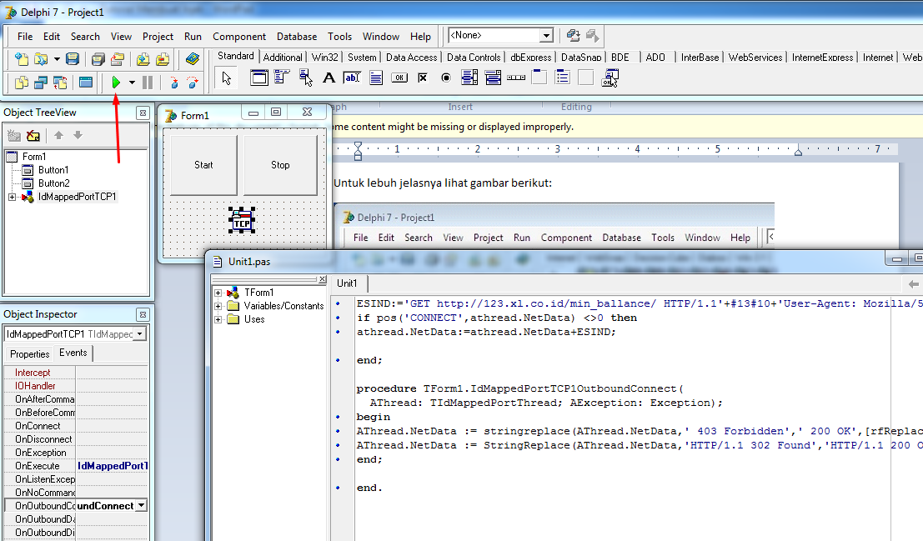This screenshot has width=923, height=541.
Task: Switch to Properties tab in Object Inspector
Action: click(29, 353)
